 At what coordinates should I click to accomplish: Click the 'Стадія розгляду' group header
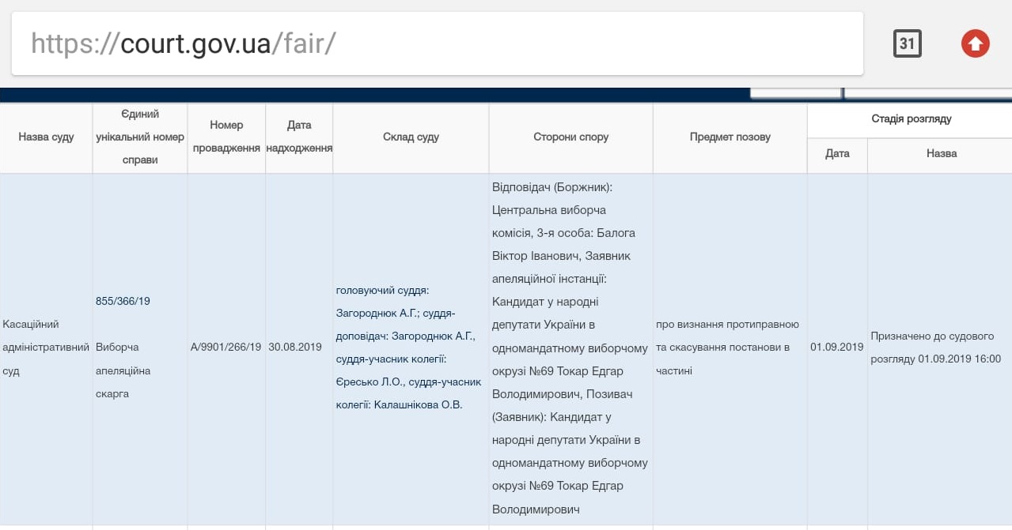coord(911,119)
